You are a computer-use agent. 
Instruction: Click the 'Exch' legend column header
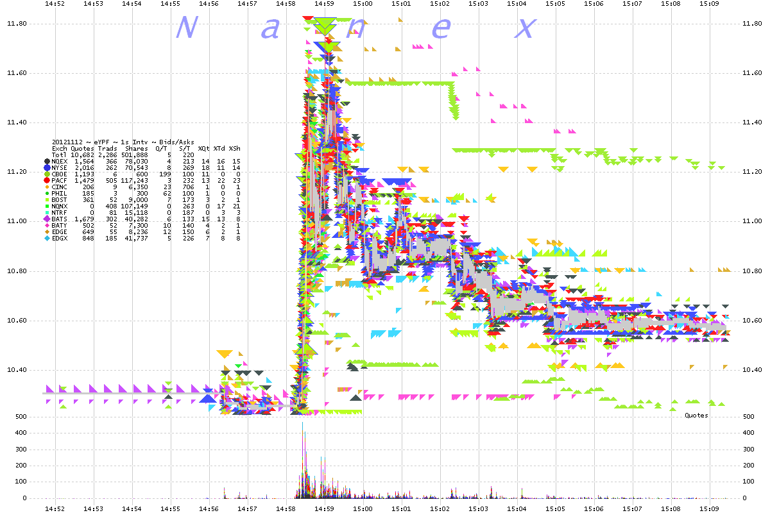59,148
